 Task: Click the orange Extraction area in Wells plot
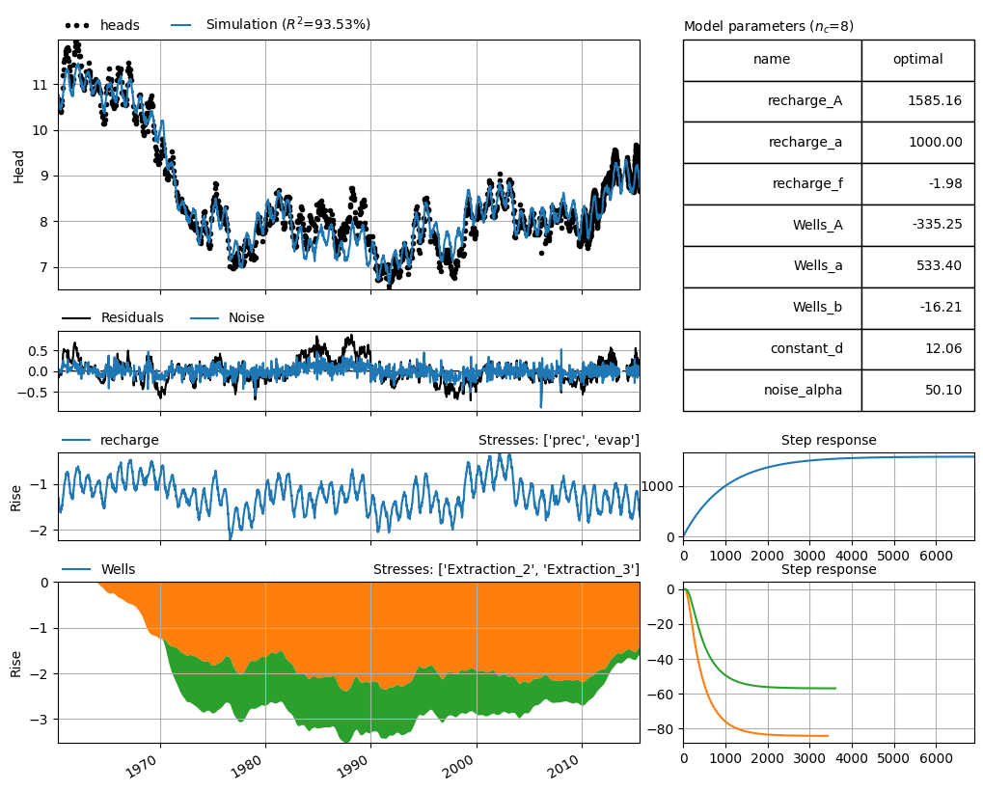[376, 620]
